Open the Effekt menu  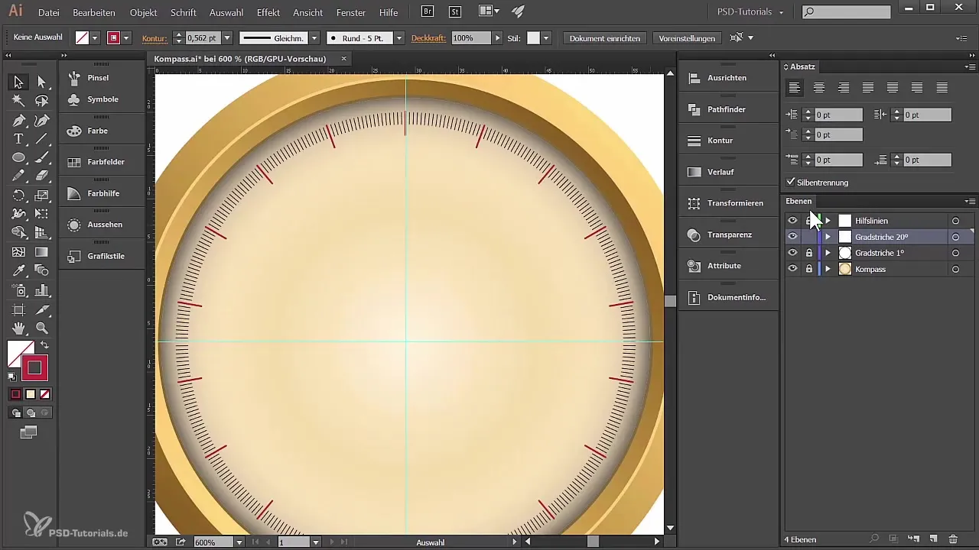pyautogui.click(x=268, y=12)
